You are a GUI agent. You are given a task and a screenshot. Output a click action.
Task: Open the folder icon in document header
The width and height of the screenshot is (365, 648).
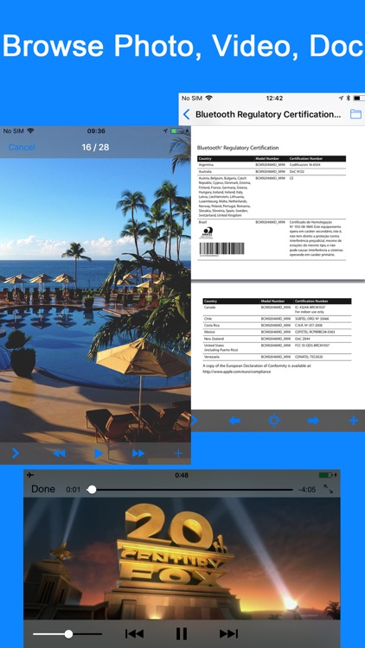click(355, 114)
